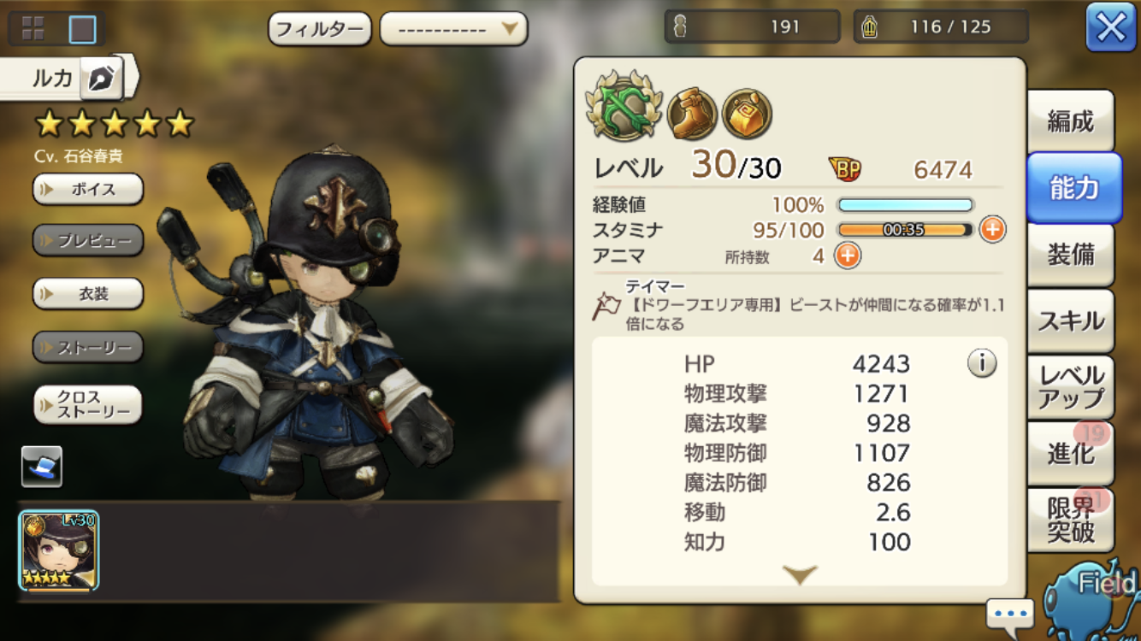Click the pen icon next to ルカ
Screen dimensions: 1141x641
pyautogui.click(x=101, y=79)
